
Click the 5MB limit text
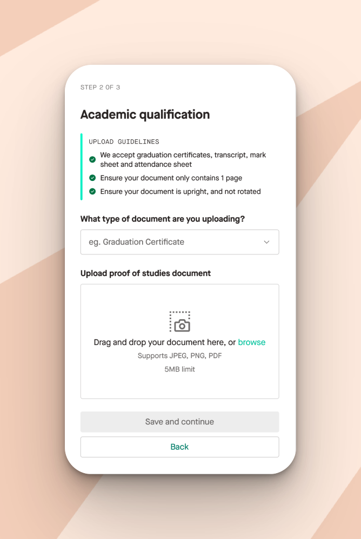[180, 369]
